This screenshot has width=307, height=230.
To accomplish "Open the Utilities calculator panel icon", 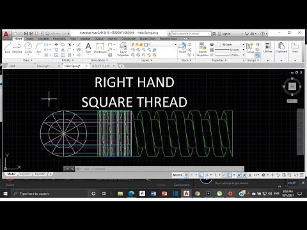I will coord(267,47).
